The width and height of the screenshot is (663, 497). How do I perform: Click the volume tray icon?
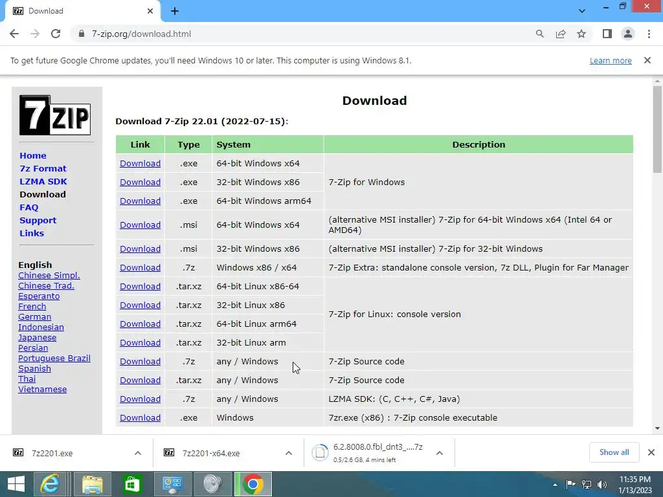[x=601, y=484]
